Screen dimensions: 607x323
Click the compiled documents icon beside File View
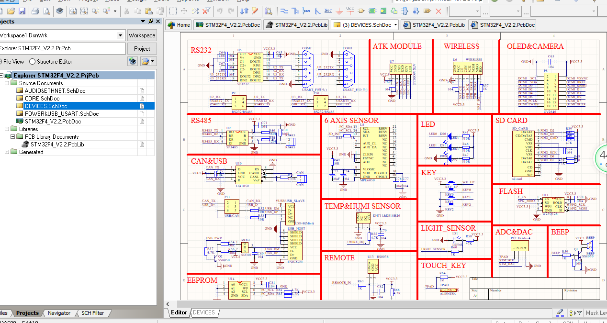[x=133, y=61]
